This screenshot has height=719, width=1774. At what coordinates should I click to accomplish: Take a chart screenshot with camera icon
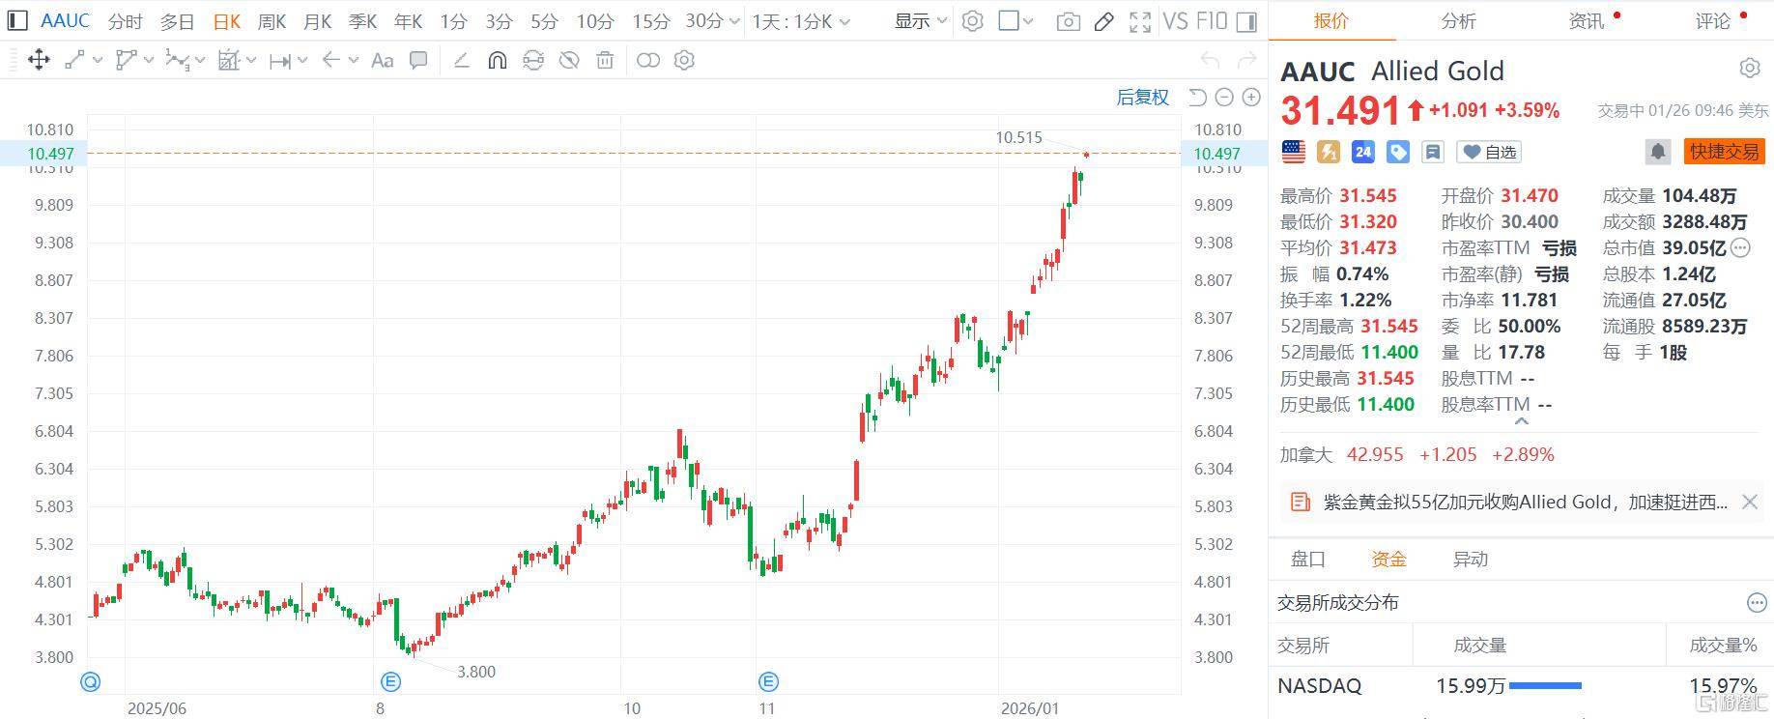pyautogui.click(x=1068, y=21)
